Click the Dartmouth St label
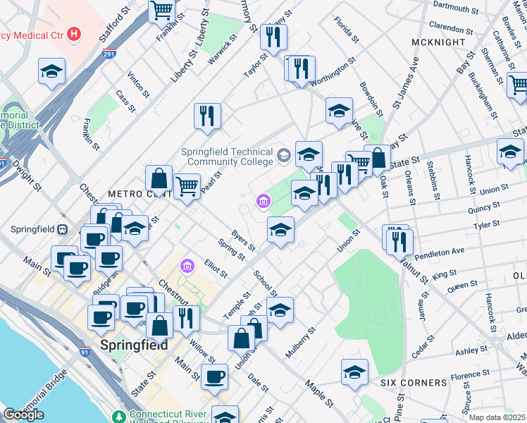Screen dimensions: 527x423 coord(456,7)
